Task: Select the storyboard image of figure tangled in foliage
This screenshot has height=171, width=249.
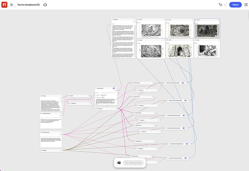Action: click(x=180, y=30)
